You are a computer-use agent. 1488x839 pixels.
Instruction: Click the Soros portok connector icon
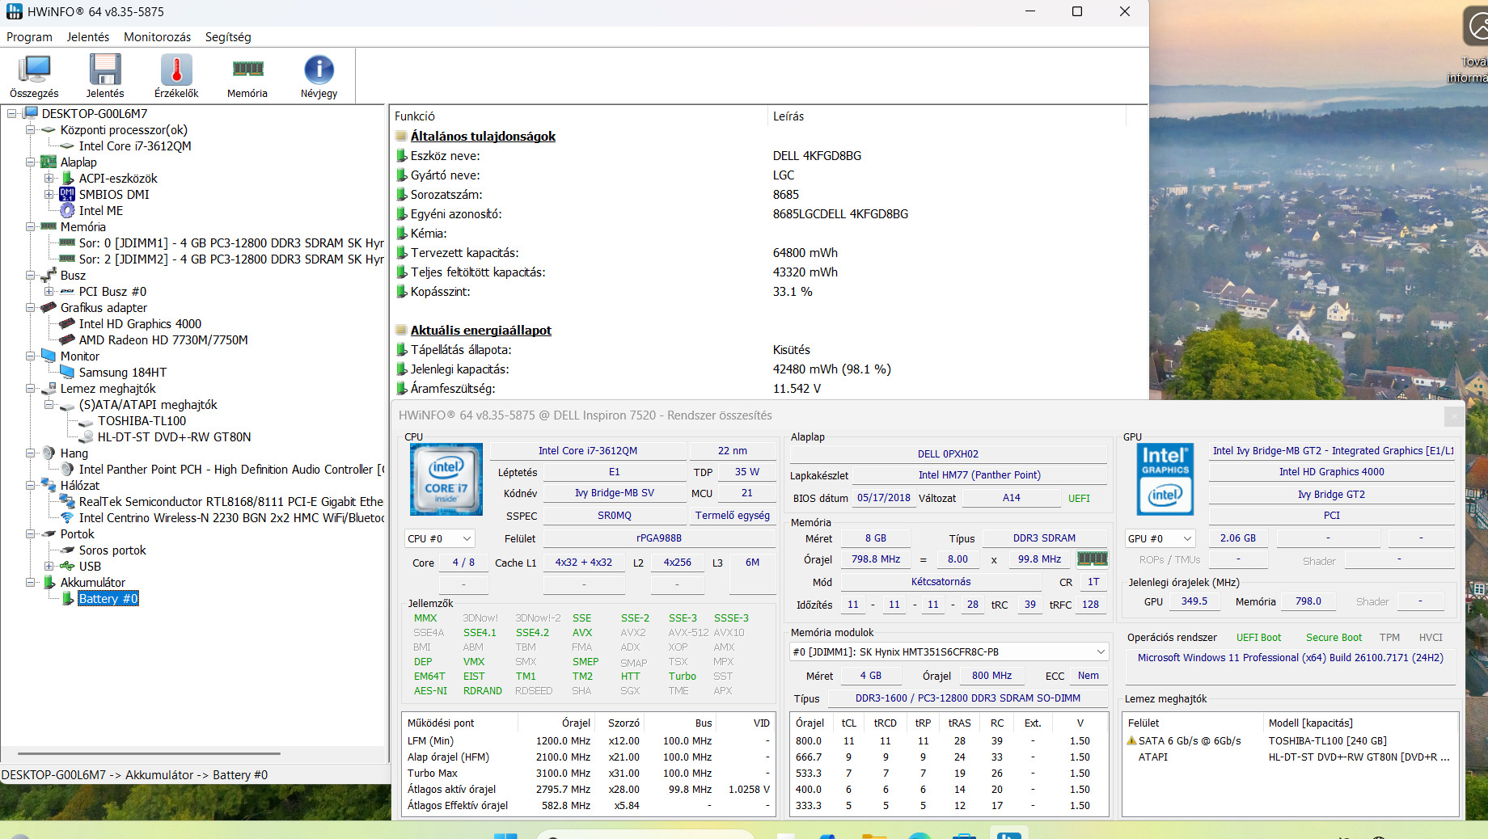click(x=67, y=550)
